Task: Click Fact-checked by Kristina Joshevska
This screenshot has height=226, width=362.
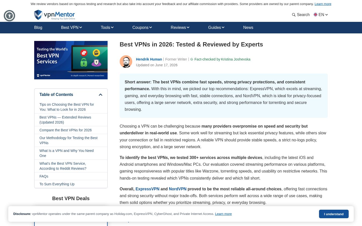Action: (222, 59)
